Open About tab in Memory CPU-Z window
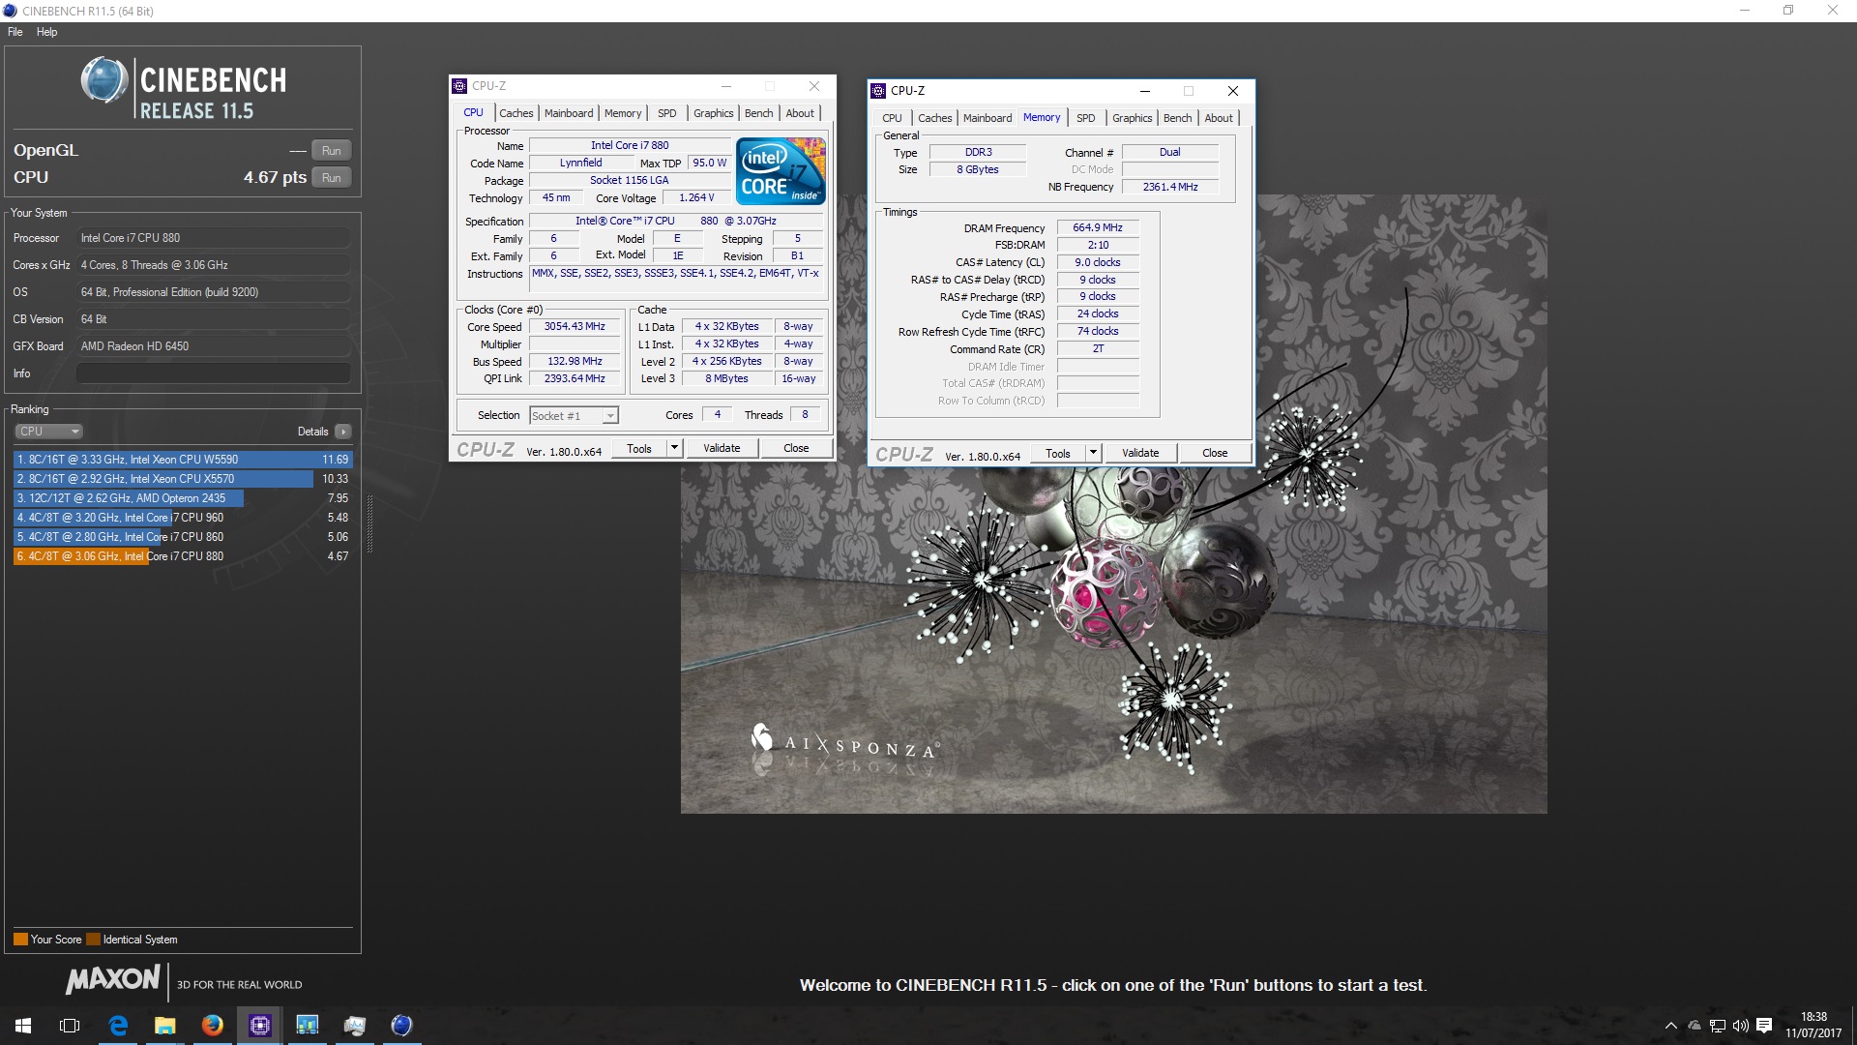Viewport: 1857px width, 1045px height. (x=1219, y=118)
